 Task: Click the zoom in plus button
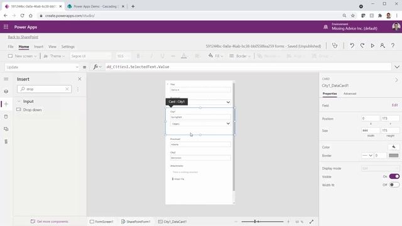[288, 222]
